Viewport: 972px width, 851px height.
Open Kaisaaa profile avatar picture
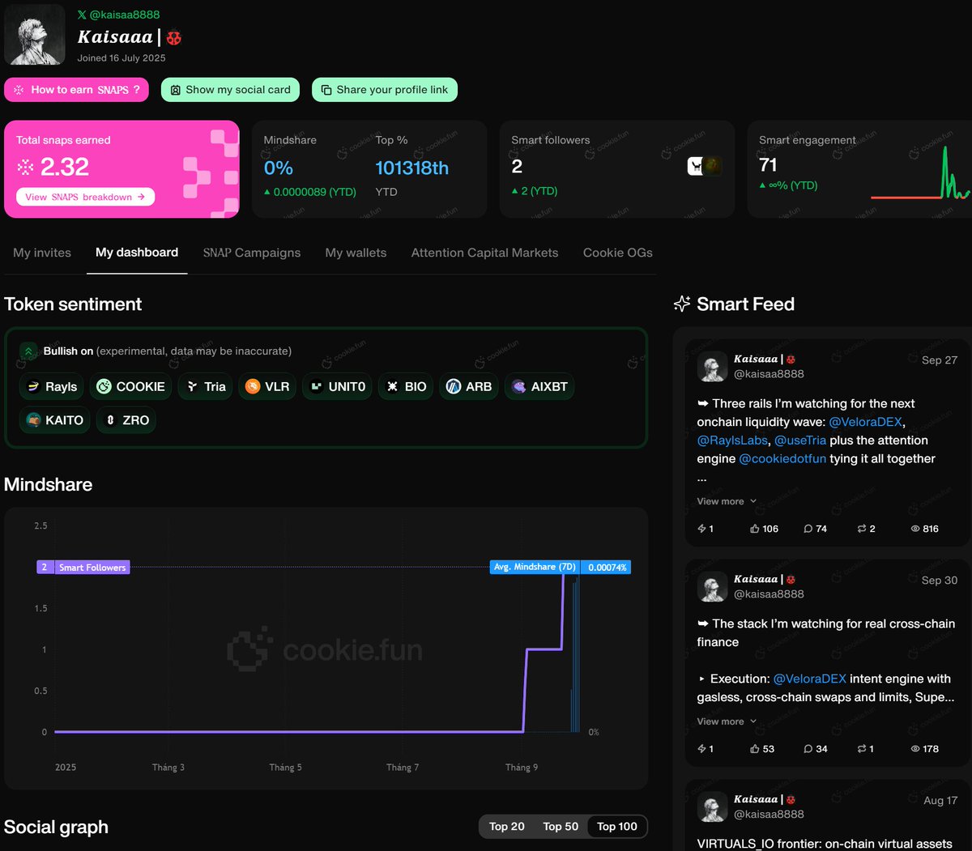pos(35,35)
